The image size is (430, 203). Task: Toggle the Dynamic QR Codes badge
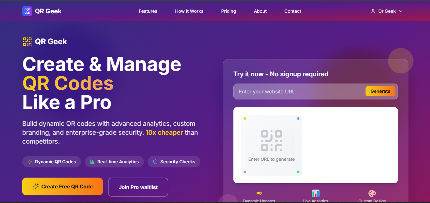click(x=51, y=162)
